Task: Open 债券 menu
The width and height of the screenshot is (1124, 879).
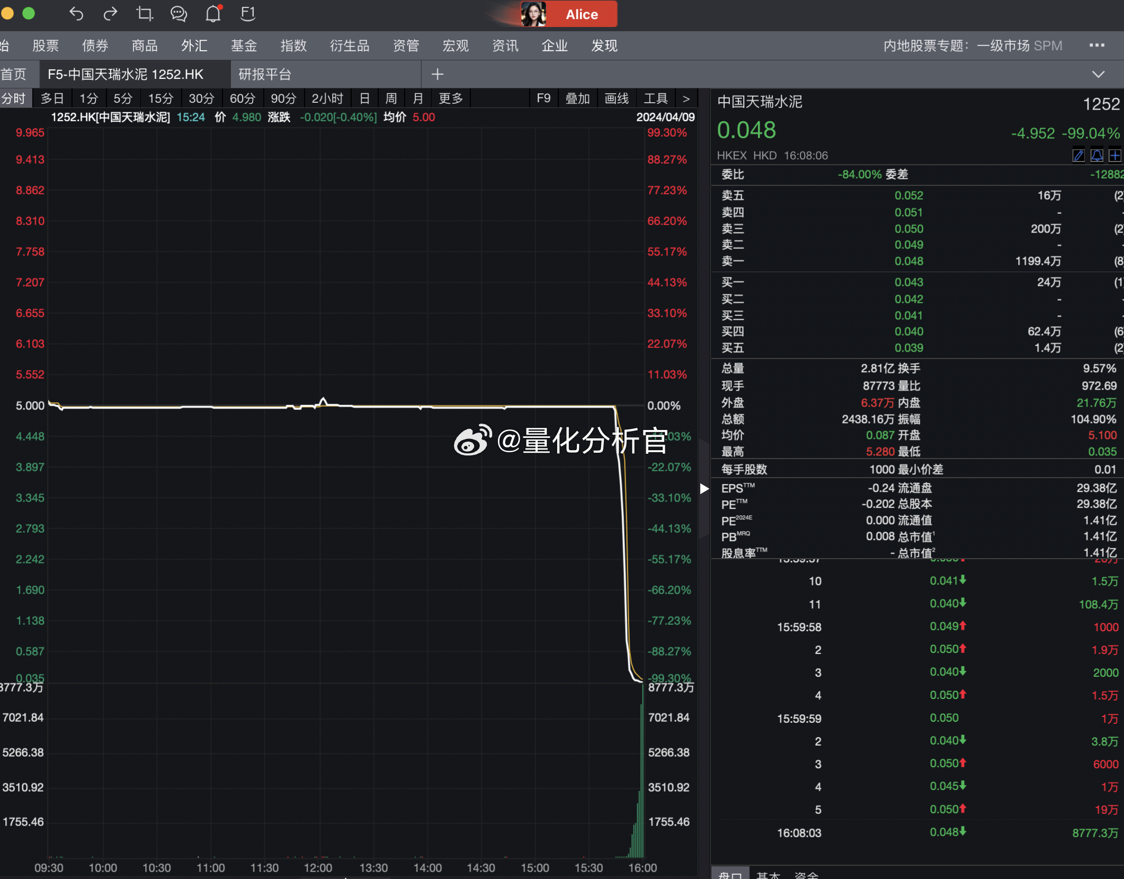Action: click(95, 46)
